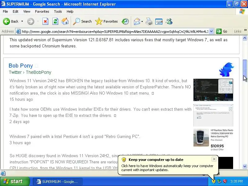Click the red Security Center shield tray icon

(225, 181)
